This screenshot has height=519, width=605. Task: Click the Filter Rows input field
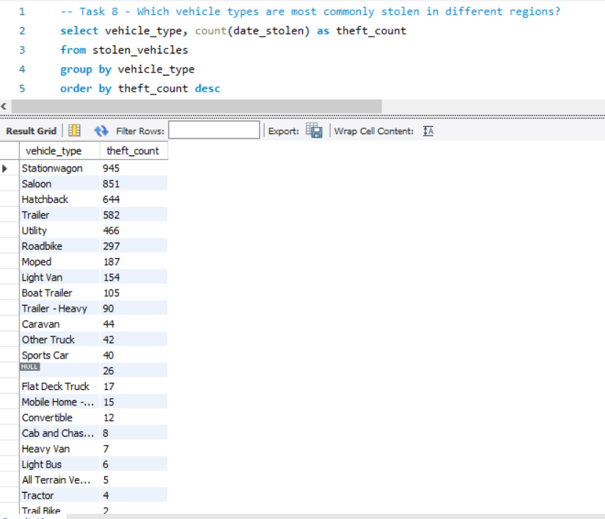click(214, 130)
